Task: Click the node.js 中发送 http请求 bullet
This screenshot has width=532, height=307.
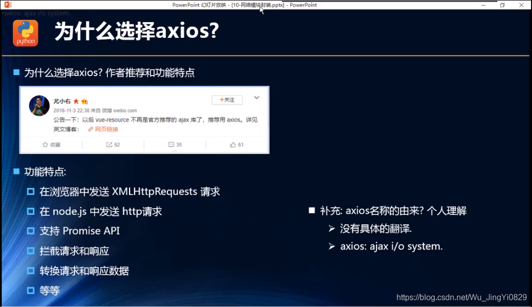Action: (101, 212)
